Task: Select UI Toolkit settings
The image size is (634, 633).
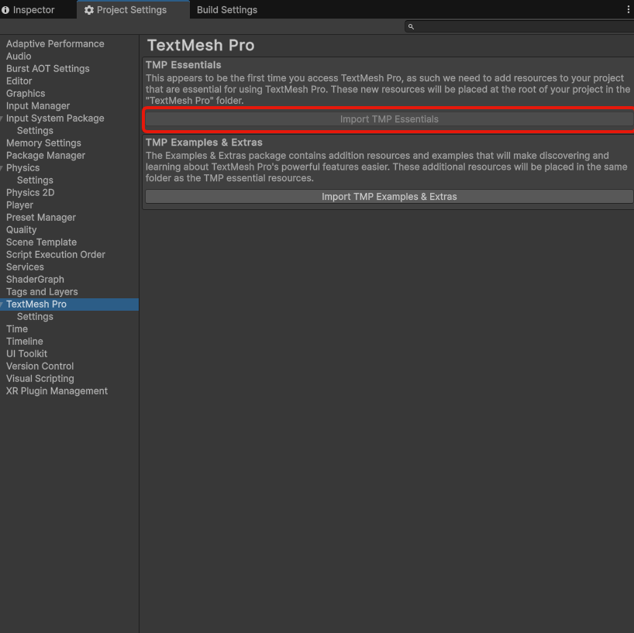Action: point(26,354)
